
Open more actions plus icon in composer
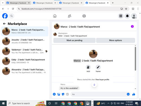tap(54, 94)
